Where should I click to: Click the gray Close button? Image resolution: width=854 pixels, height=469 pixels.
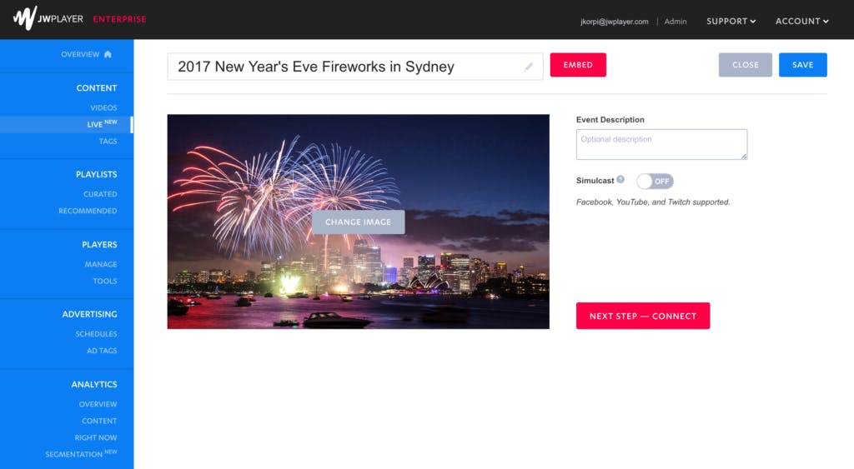[x=745, y=65]
